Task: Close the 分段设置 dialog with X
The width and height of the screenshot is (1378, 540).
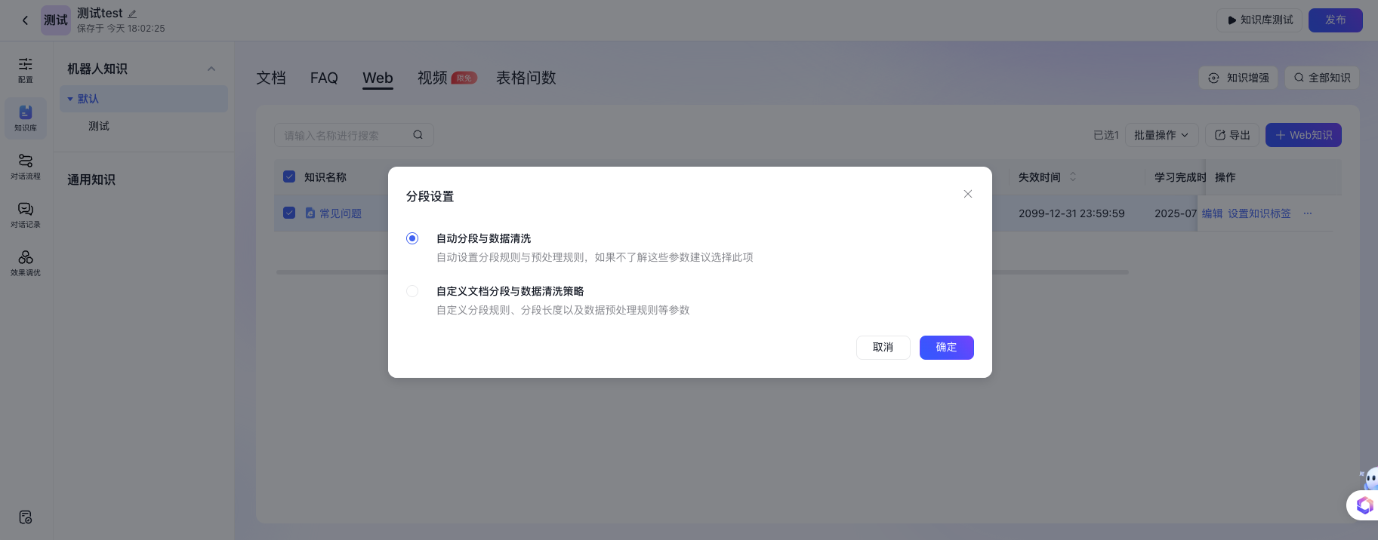Action: point(967,194)
